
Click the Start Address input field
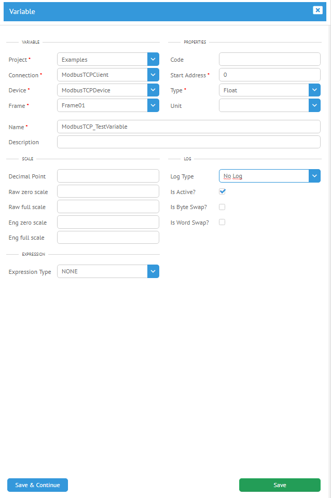click(270, 75)
